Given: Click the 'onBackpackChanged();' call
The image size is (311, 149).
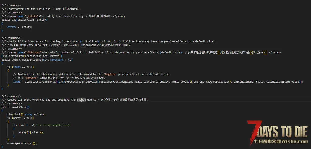Looking at the screenshot, I should (x=22, y=143).
